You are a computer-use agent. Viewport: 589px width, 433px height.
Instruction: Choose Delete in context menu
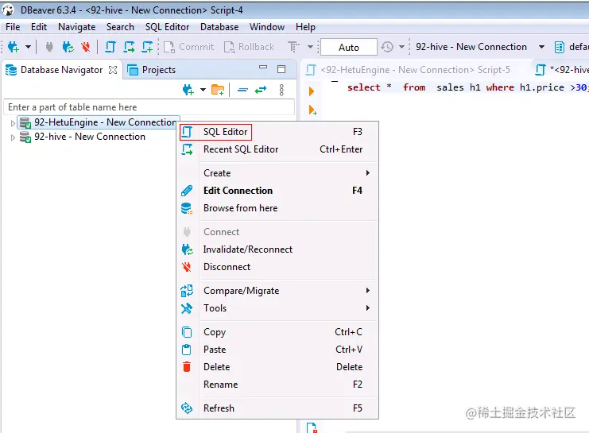tap(277, 367)
